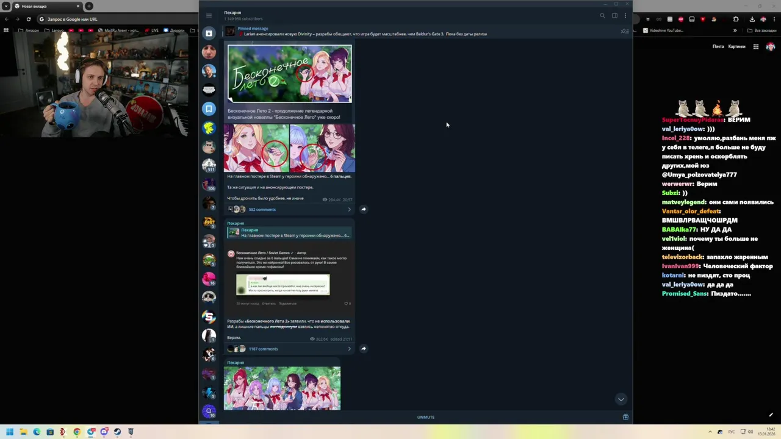
Task: Open the Картинки link on Google page
Action: point(736,46)
